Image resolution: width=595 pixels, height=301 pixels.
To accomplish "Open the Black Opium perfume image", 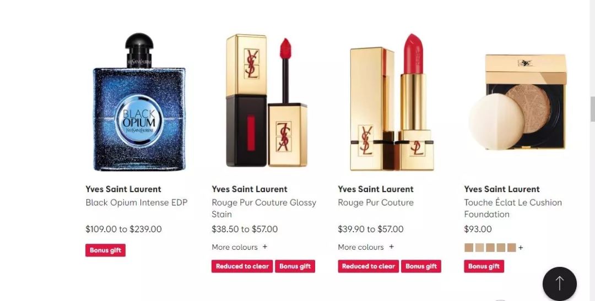I will (x=139, y=102).
